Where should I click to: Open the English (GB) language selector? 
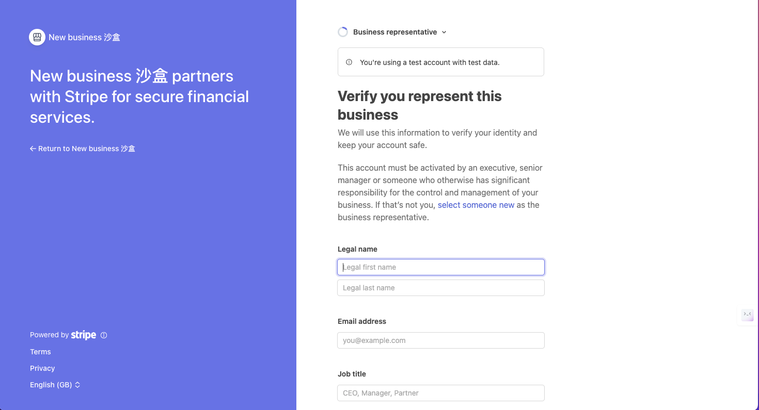[x=51, y=385]
